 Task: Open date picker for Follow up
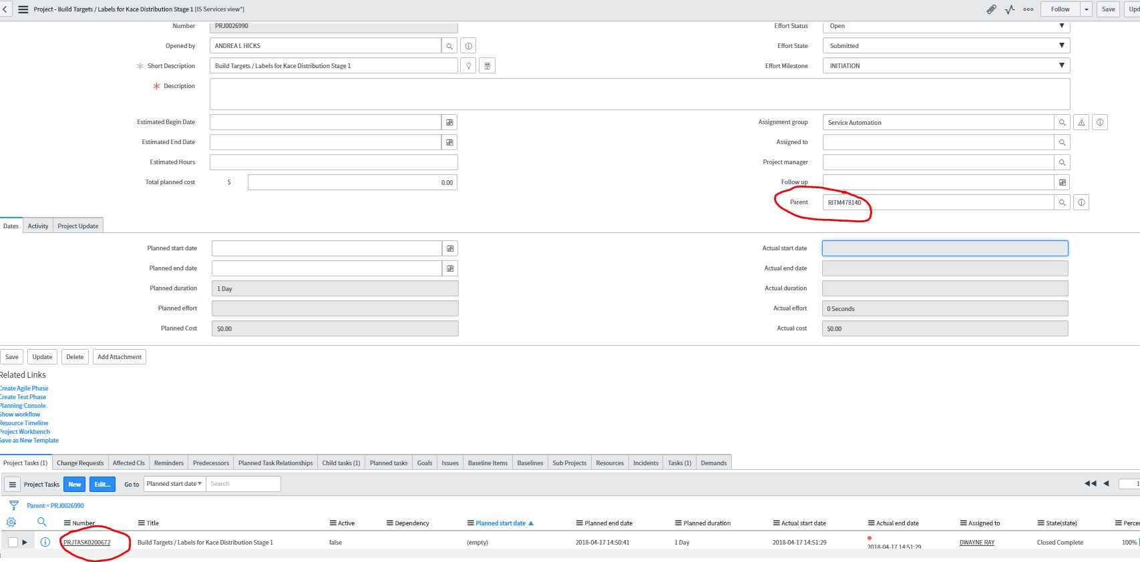[1063, 182]
